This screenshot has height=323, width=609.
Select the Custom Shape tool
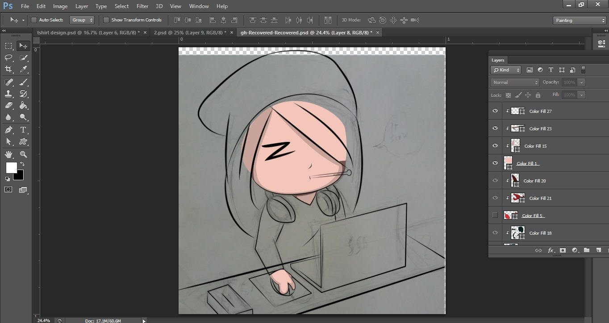pos(23,142)
